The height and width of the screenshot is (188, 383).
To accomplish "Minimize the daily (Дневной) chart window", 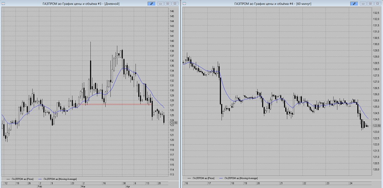I will pos(160,4).
